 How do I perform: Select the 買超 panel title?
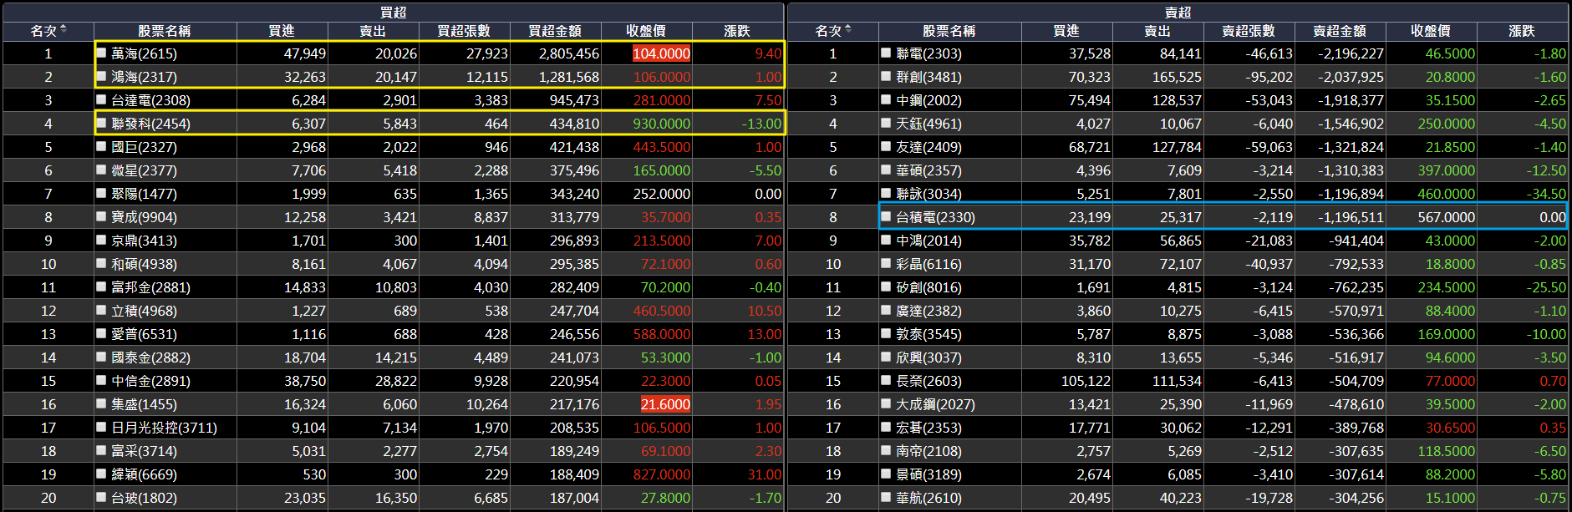point(393,12)
